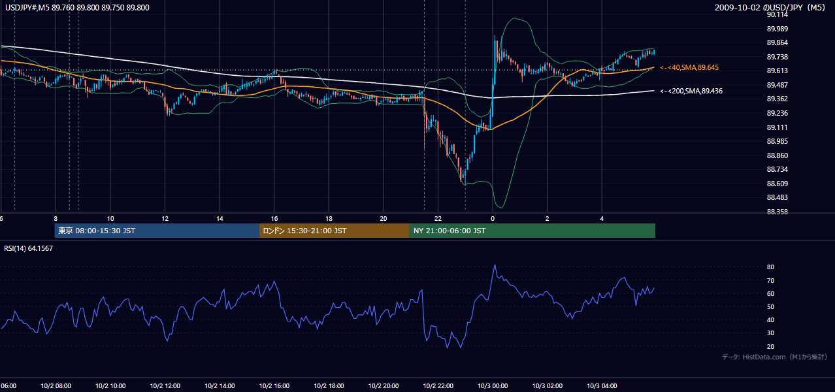The height and width of the screenshot is (392, 835).
Task: Click bottom time label 10/2 20:00
Action: [384, 386]
